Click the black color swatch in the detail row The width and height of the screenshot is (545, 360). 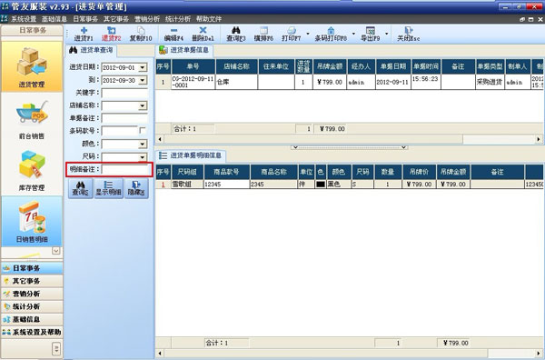pos(321,184)
